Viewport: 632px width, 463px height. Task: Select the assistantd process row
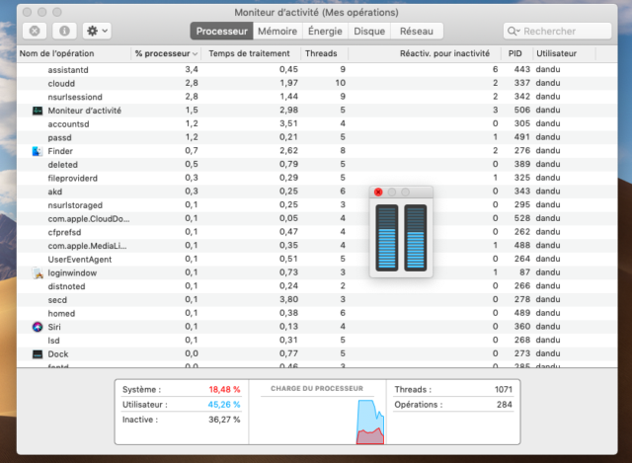(317, 70)
